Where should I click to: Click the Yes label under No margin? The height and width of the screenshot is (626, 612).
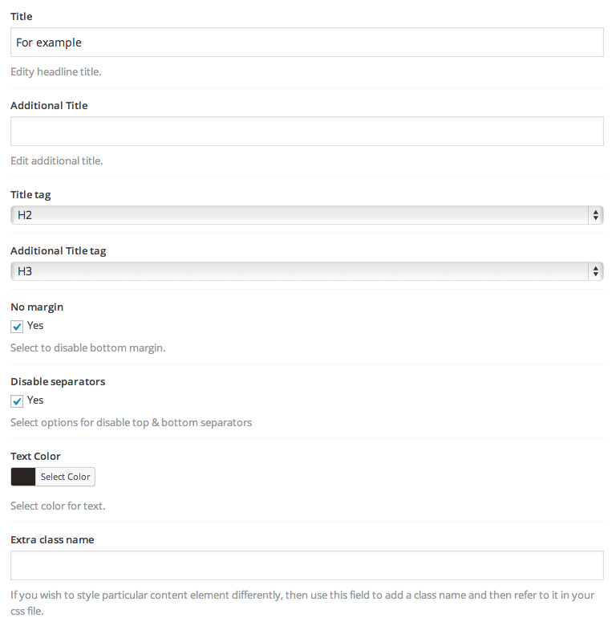(x=35, y=325)
